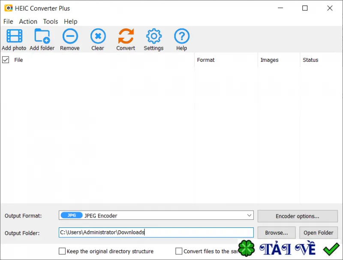Click the Clear toolbar icon
Image resolution: width=343 pixels, height=260 pixels.
click(x=98, y=36)
